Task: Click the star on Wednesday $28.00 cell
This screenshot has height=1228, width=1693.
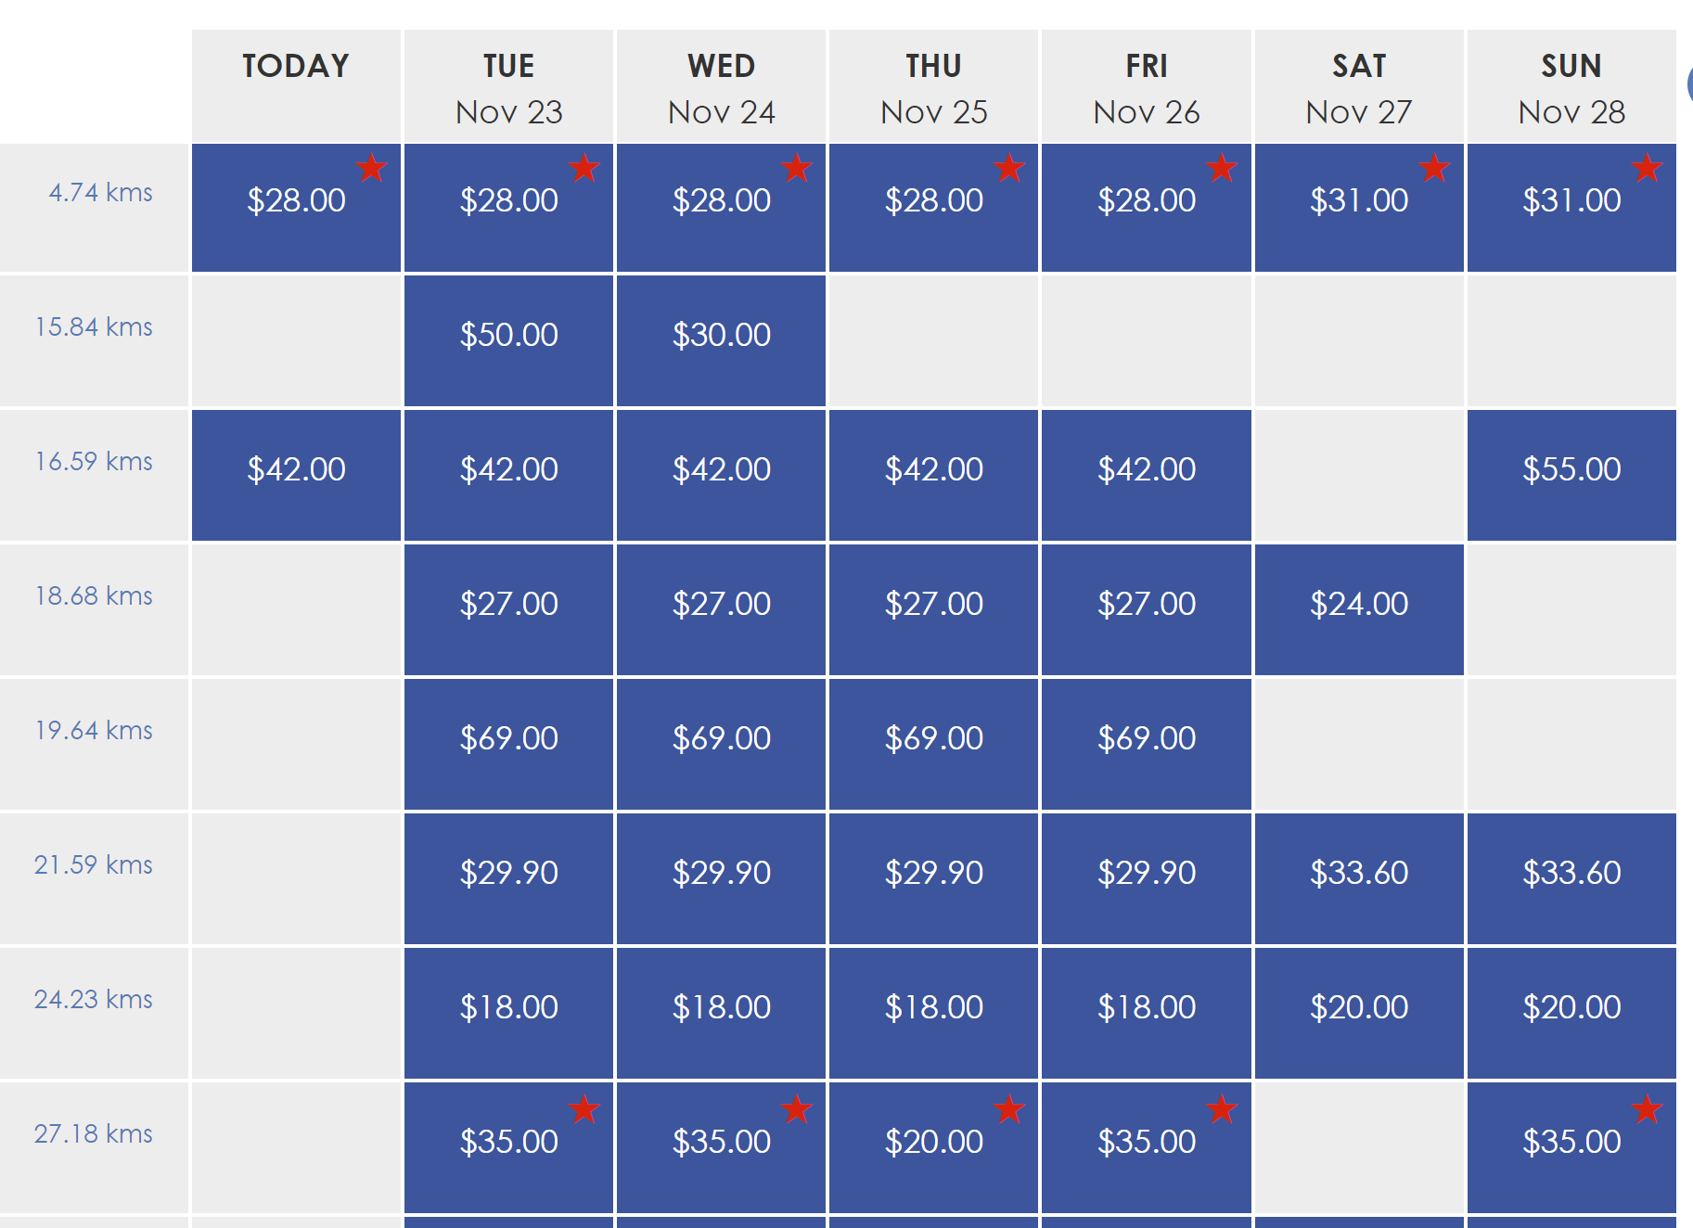Action: pyautogui.click(x=796, y=168)
